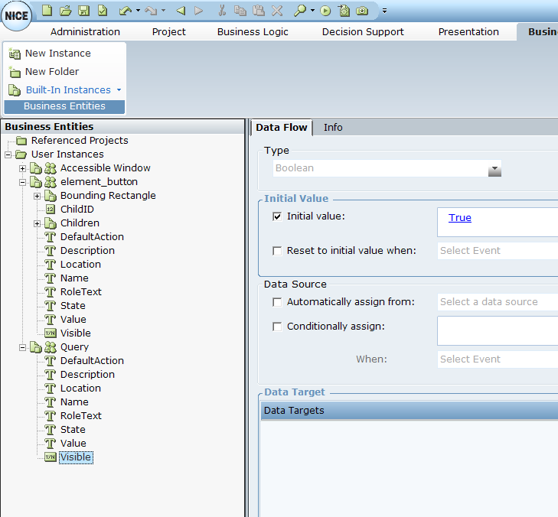Image resolution: width=558 pixels, height=517 pixels.
Task: Open the Boolean Type dropdown arrow
Action: (494, 168)
